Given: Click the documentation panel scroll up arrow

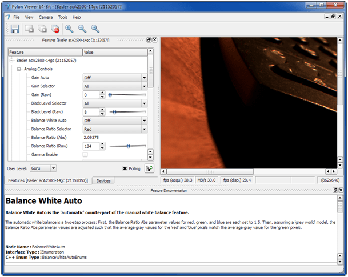Looking at the screenshot, I should point(340,198).
